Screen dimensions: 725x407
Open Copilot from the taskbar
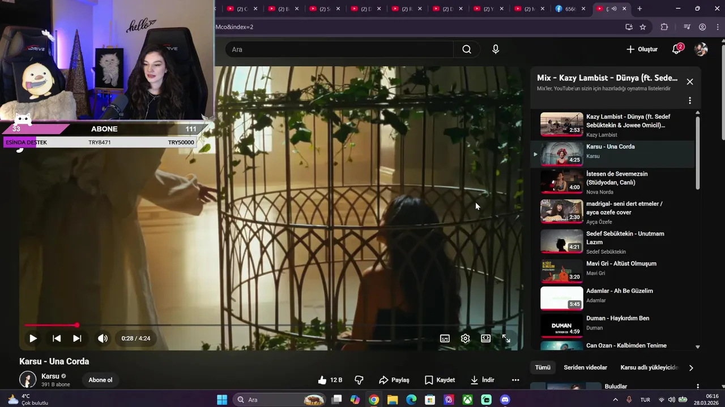coord(355,400)
